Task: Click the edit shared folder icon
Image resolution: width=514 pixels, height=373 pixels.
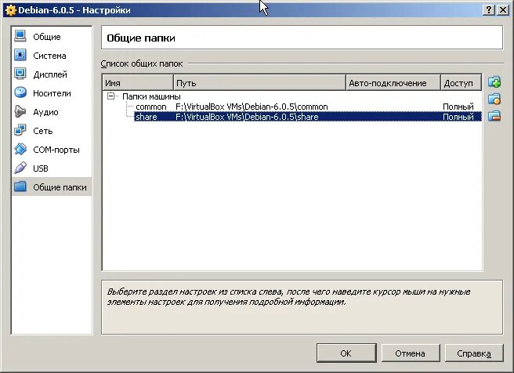Action: [x=494, y=99]
